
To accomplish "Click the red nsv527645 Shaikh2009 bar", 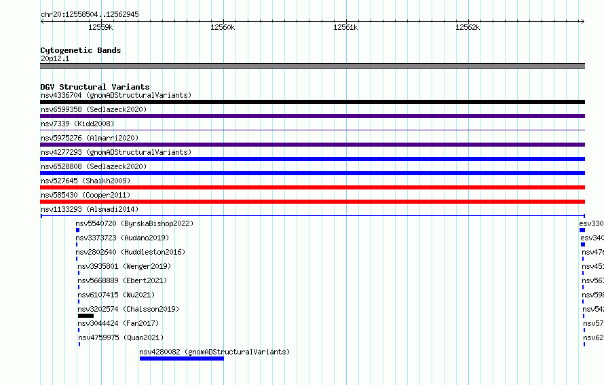I will pyautogui.click(x=312, y=187).
